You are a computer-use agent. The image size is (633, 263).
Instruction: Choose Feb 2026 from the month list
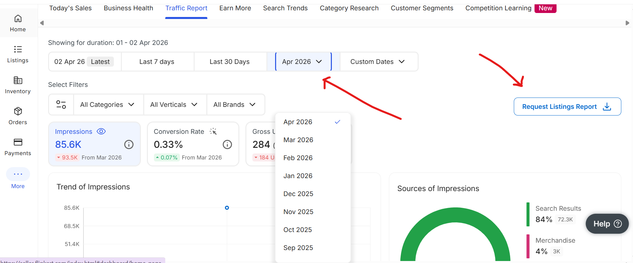[x=298, y=158]
